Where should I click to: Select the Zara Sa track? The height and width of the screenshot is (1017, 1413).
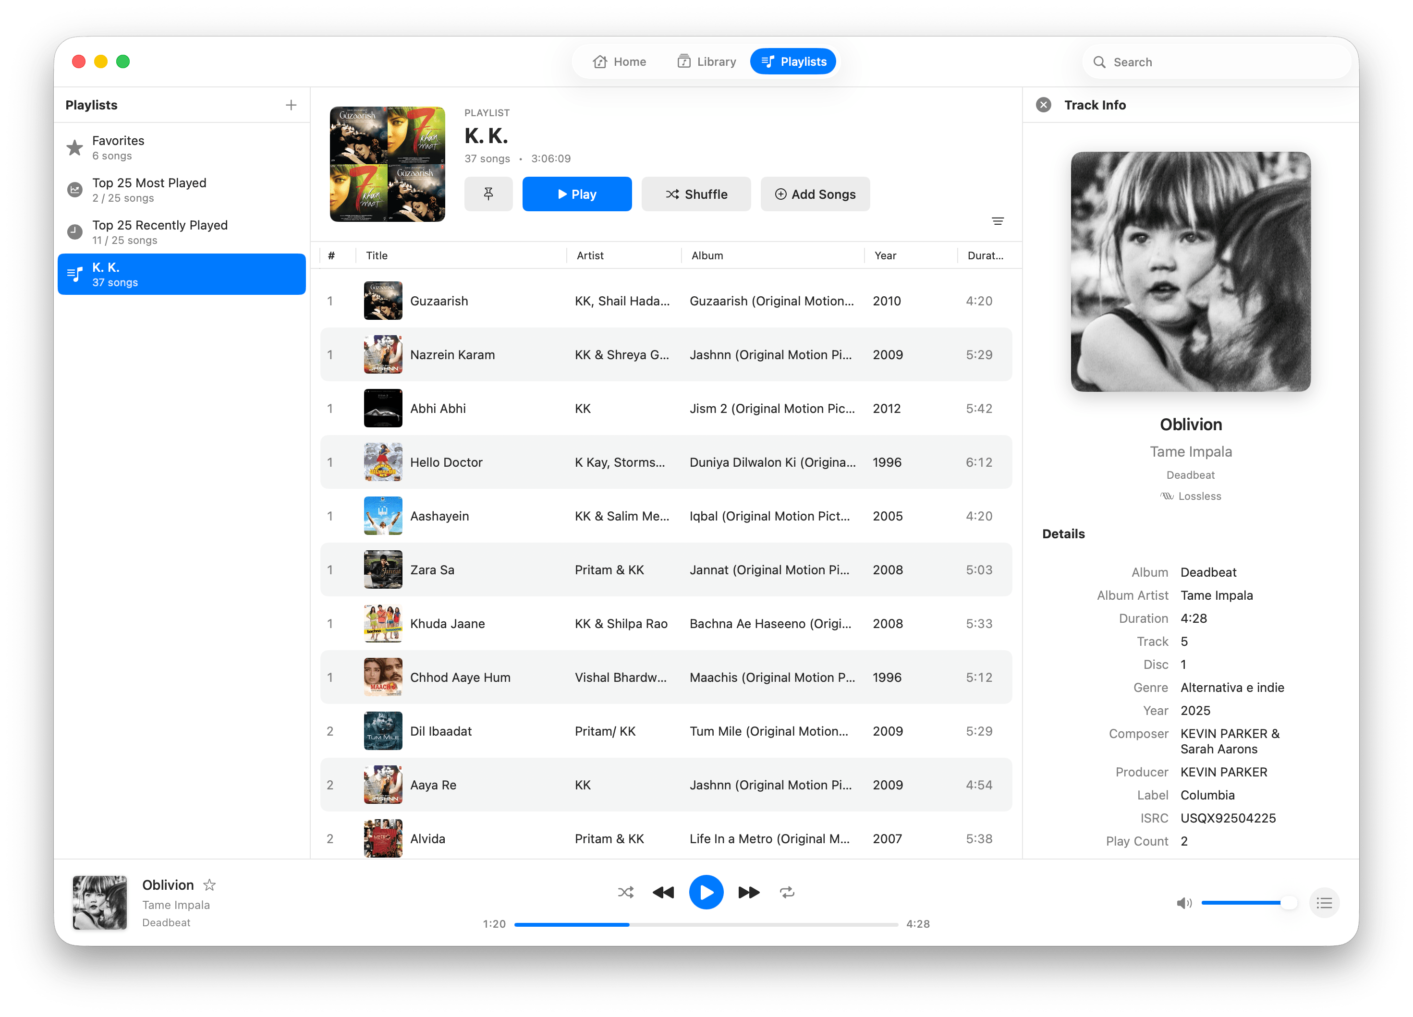coord(666,570)
